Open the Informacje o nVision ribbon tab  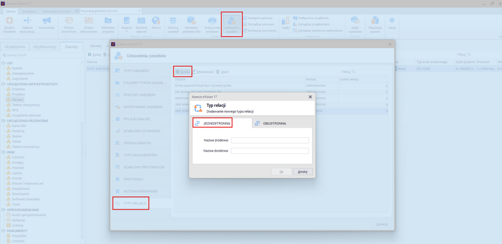pos(57,11)
